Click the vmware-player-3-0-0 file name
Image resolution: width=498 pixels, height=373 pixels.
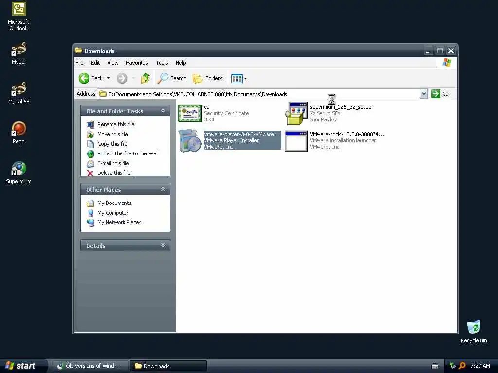(x=242, y=134)
